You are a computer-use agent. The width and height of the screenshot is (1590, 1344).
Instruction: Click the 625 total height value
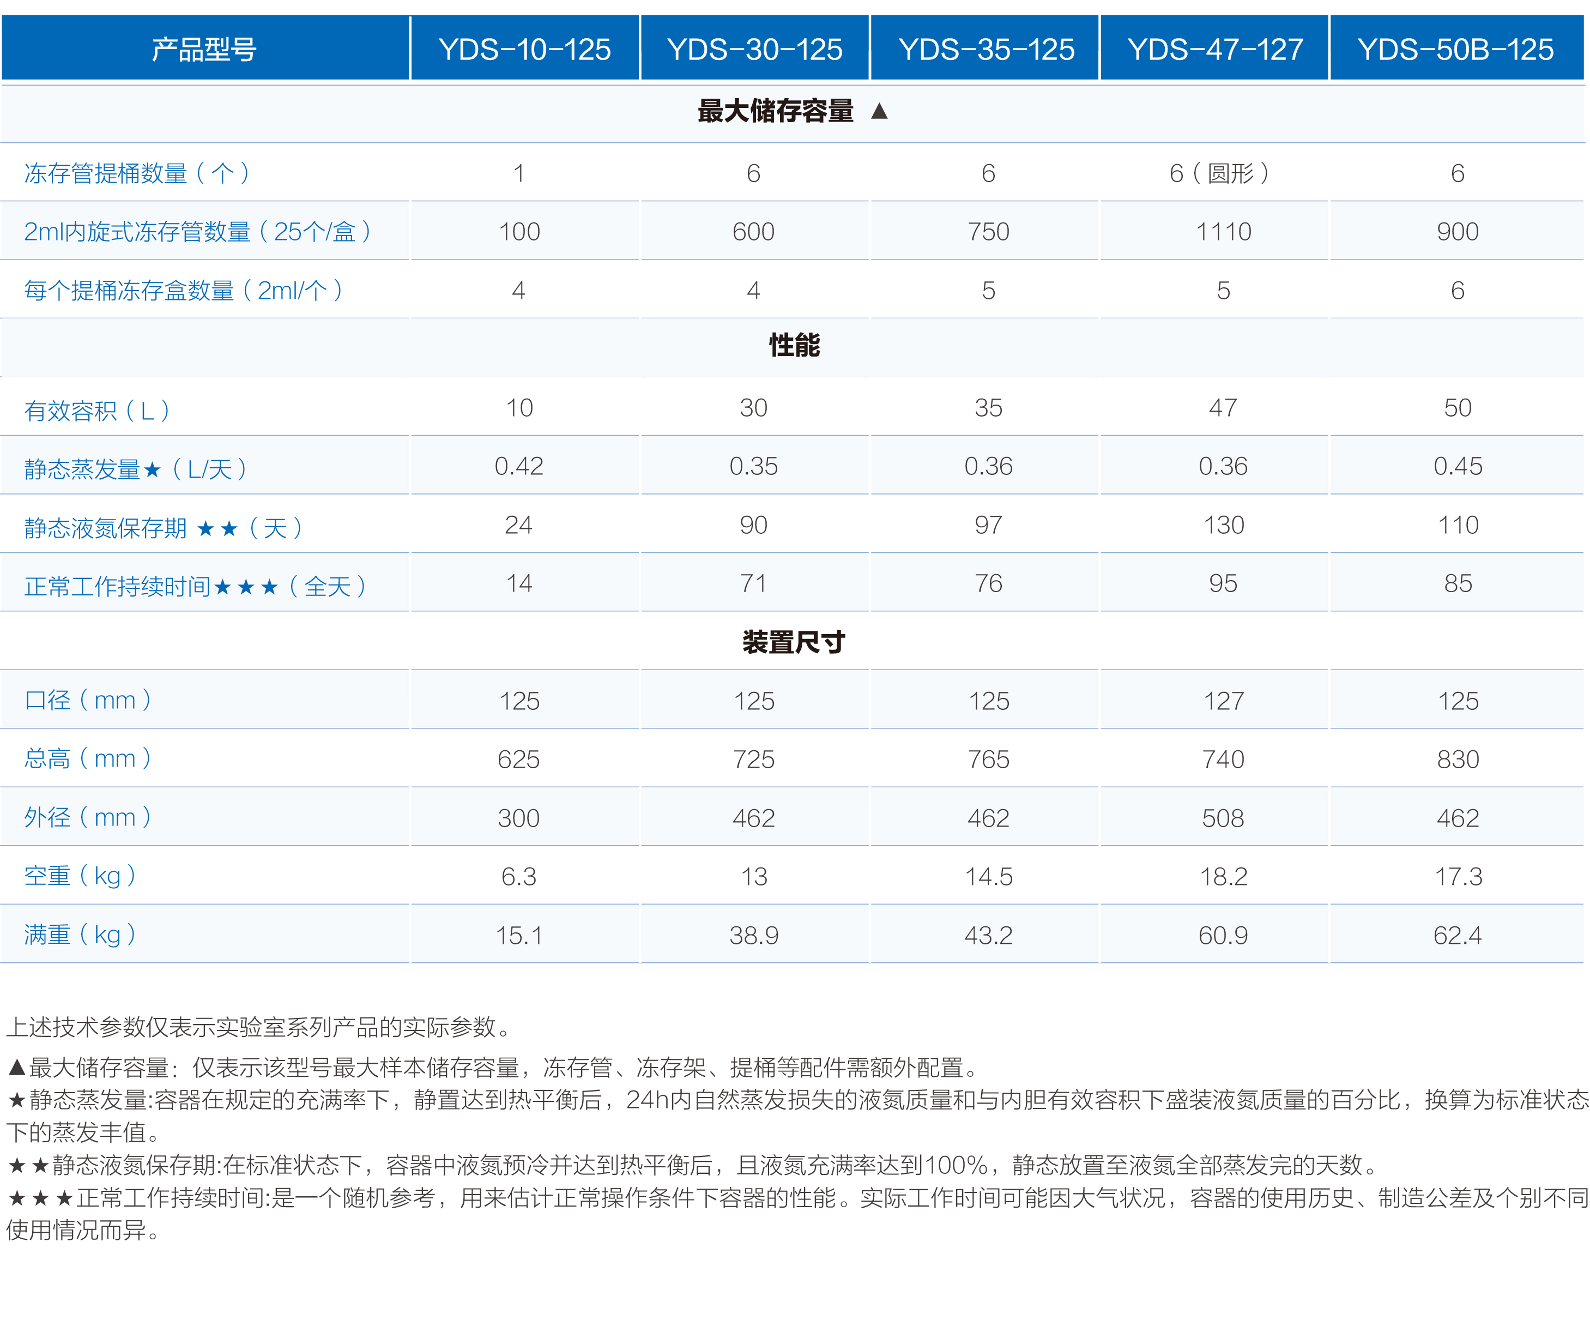518,760
